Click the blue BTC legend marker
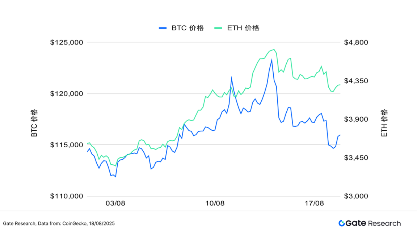 pyautogui.click(x=163, y=28)
